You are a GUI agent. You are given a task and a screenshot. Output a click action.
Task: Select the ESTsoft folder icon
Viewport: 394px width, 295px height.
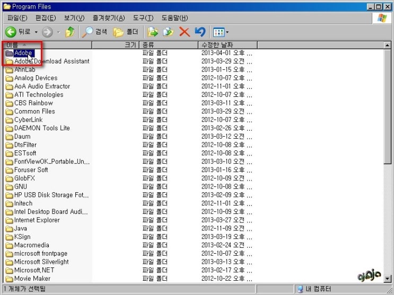pyautogui.click(x=10, y=154)
